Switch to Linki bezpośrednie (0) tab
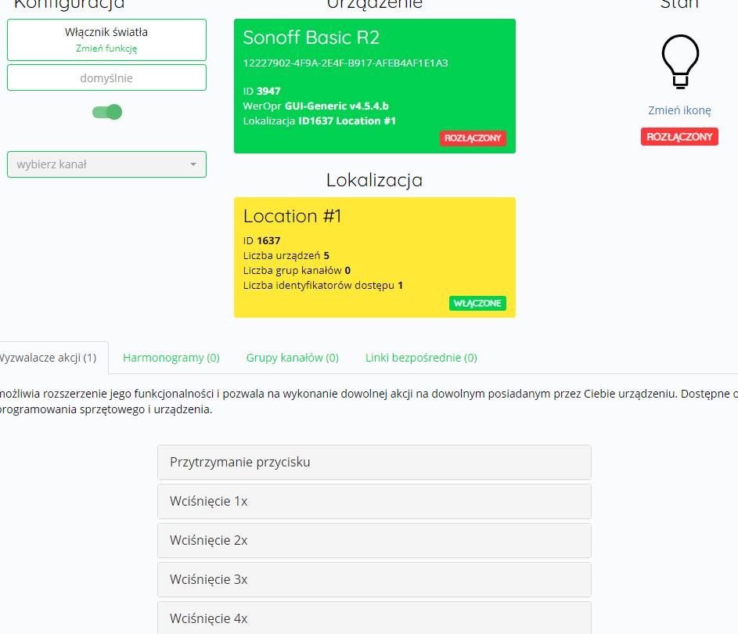 (421, 358)
